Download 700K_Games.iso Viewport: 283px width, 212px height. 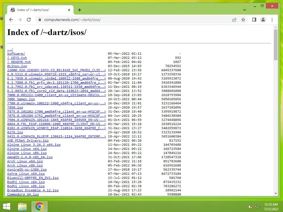[21, 99]
